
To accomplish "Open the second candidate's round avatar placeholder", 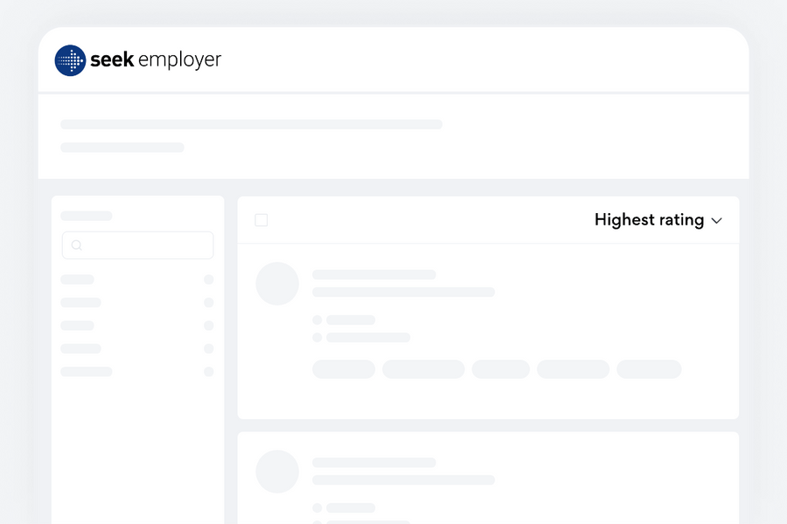I will pos(277,472).
